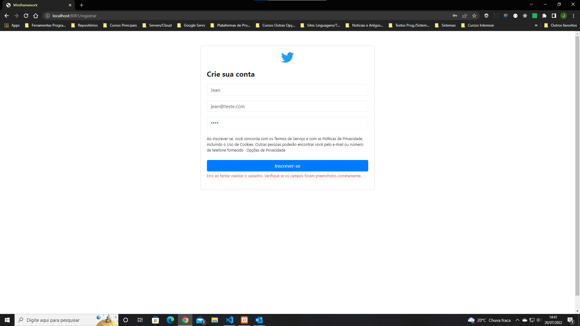Open the Cursos Interesse bookmark folder
This screenshot has width=580, height=326.
478,25
